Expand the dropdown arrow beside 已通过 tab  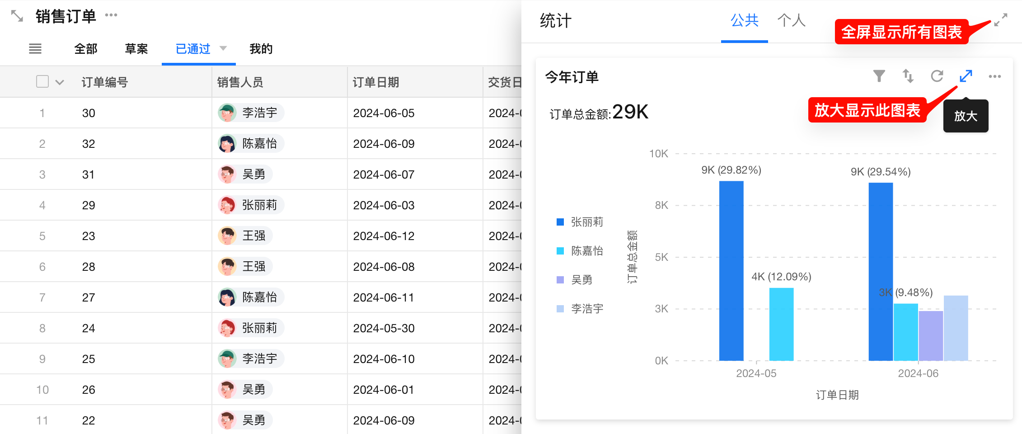pyautogui.click(x=223, y=48)
